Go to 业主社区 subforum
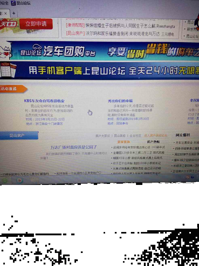The image size is (199, 266). (135, 136)
